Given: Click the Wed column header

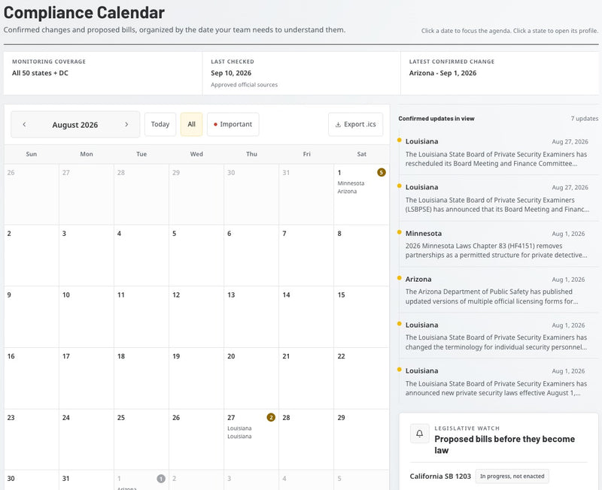Looking at the screenshot, I should tap(196, 154).
